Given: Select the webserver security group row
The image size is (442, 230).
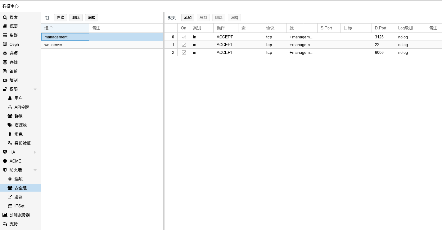Looking at the screenshot, I should pyautogui.click(x=102, y=45).
